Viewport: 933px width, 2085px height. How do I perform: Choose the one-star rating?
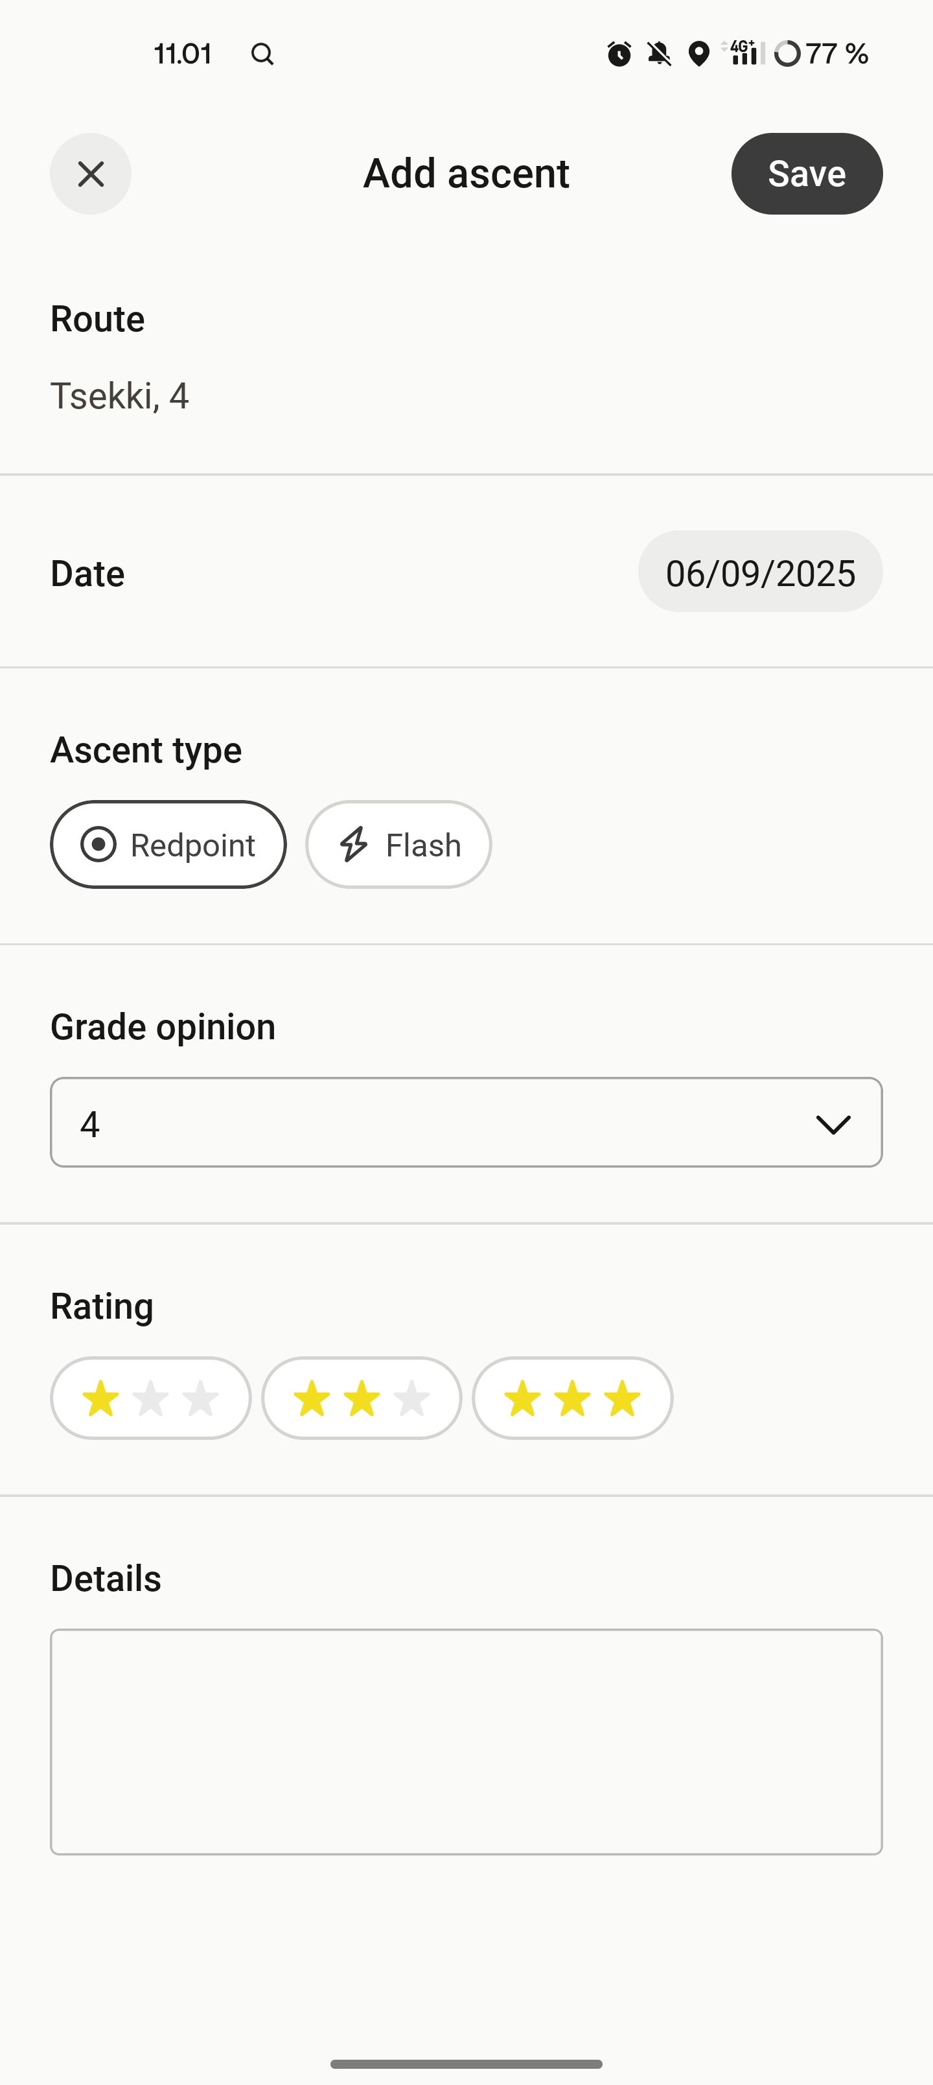click(x=150, y=1398)
